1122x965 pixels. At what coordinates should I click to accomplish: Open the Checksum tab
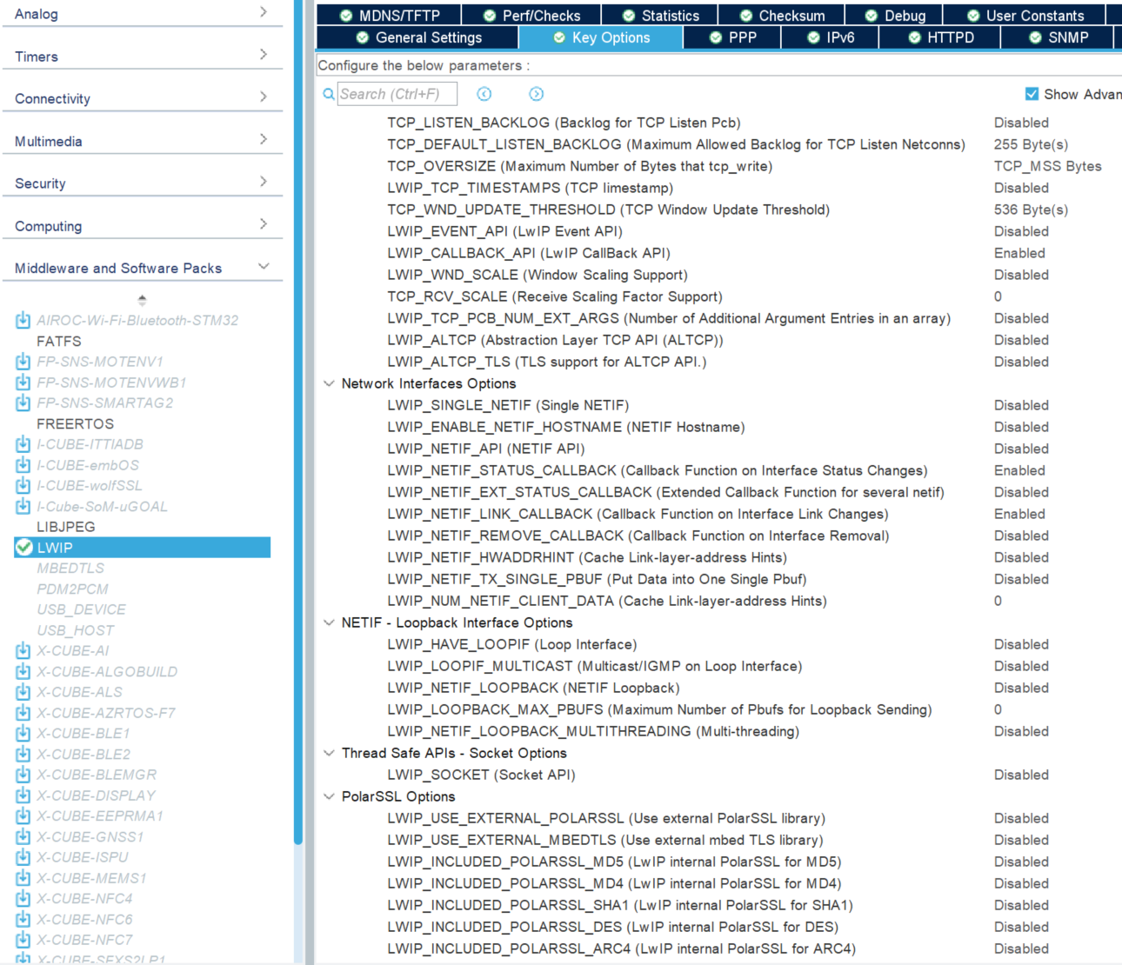click(780, 15)
